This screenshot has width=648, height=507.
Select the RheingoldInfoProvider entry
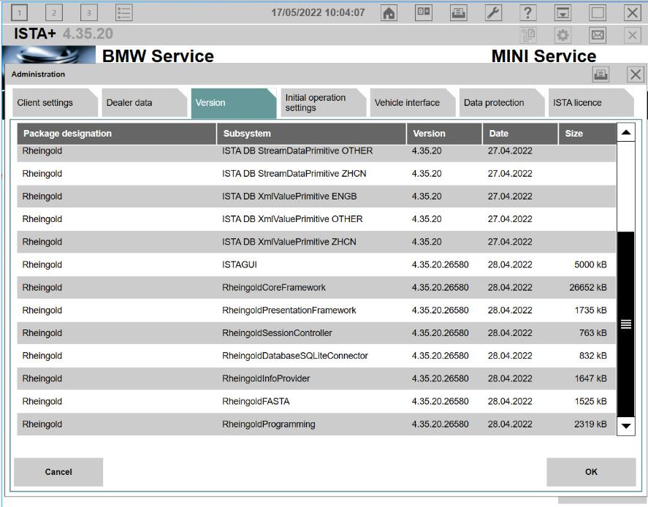click(x=316, y=378)
